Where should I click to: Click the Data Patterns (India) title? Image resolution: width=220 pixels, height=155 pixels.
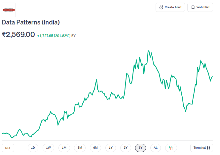(x=31, y=22)
